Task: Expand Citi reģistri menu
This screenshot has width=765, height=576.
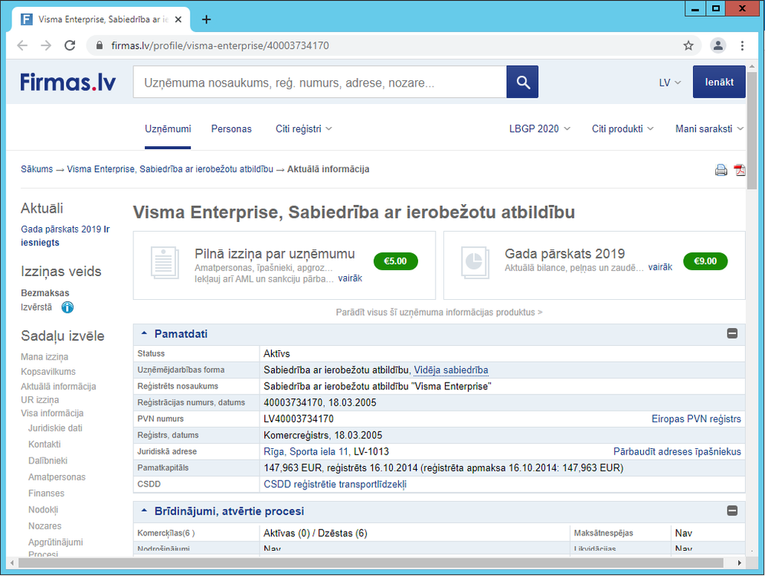Action: pyautogui.click(x=303, y=129)
